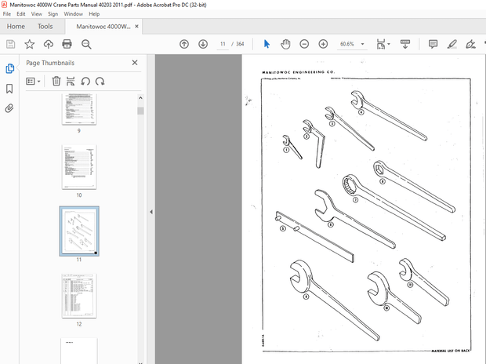Select the arrow Selection tool

click(x=267, y=44)
